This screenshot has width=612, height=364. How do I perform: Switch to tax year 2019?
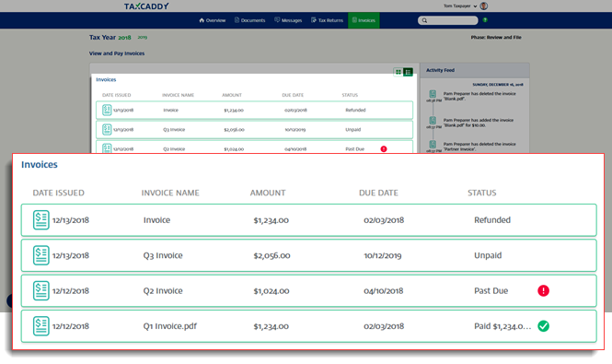(142, 38)
